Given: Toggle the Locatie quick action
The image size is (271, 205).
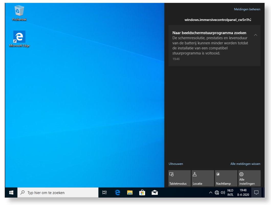Looking at the screenshot, I should (203, 178).
